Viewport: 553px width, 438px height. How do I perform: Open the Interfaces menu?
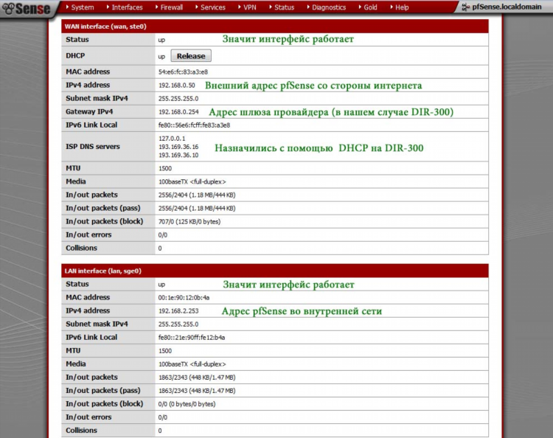click(x=125, y=7)
